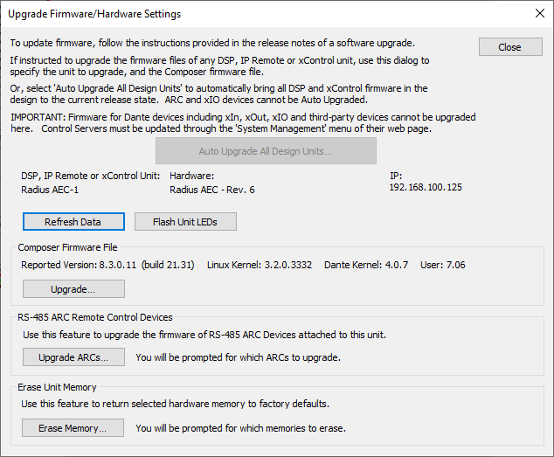Close the dialog with the X icon

click(x=539, y=13)
